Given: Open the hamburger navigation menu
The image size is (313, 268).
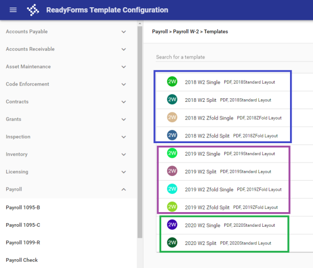Looking at the screenshot, I should coord(13,10).
